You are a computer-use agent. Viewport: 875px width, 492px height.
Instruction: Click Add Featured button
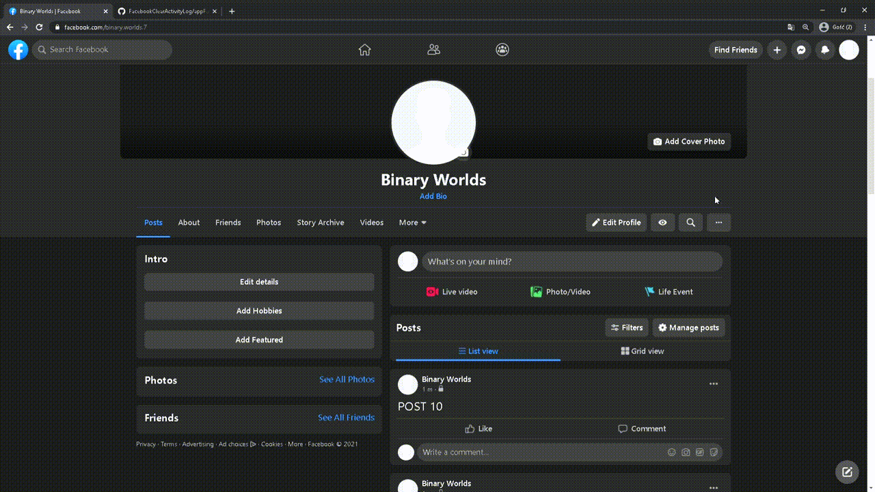[259, 340]
